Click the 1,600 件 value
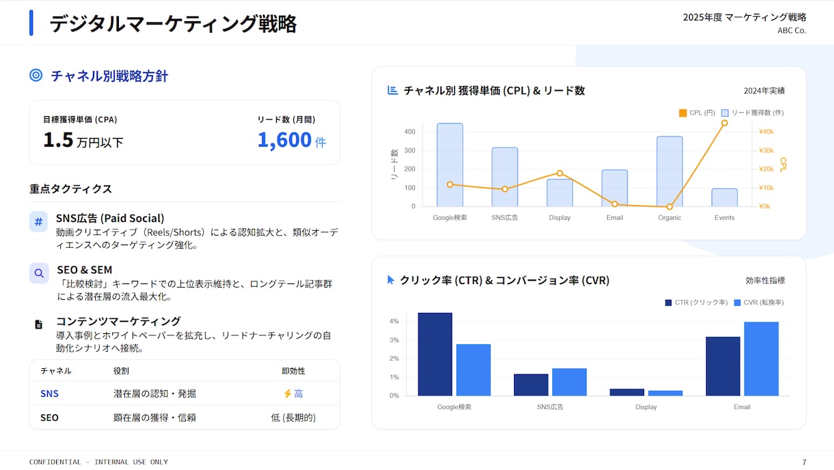This screenshot has width=834, height=470. pos(292,140)
